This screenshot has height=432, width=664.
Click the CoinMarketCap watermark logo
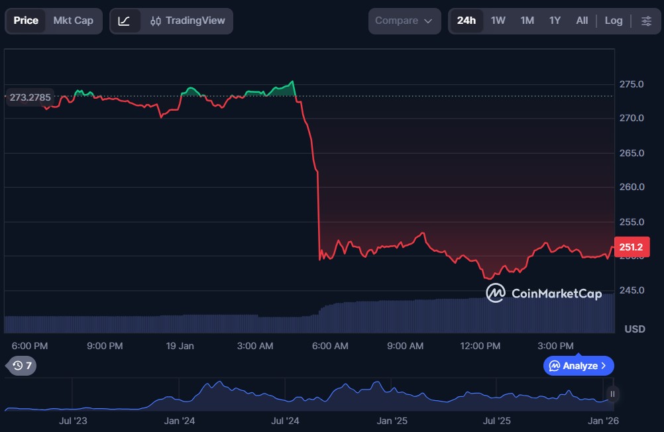[x=535, y=293]
